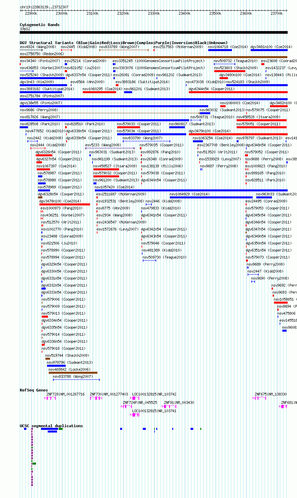Click variant esv34340 (Pinto2007) label

coord(40,61)
